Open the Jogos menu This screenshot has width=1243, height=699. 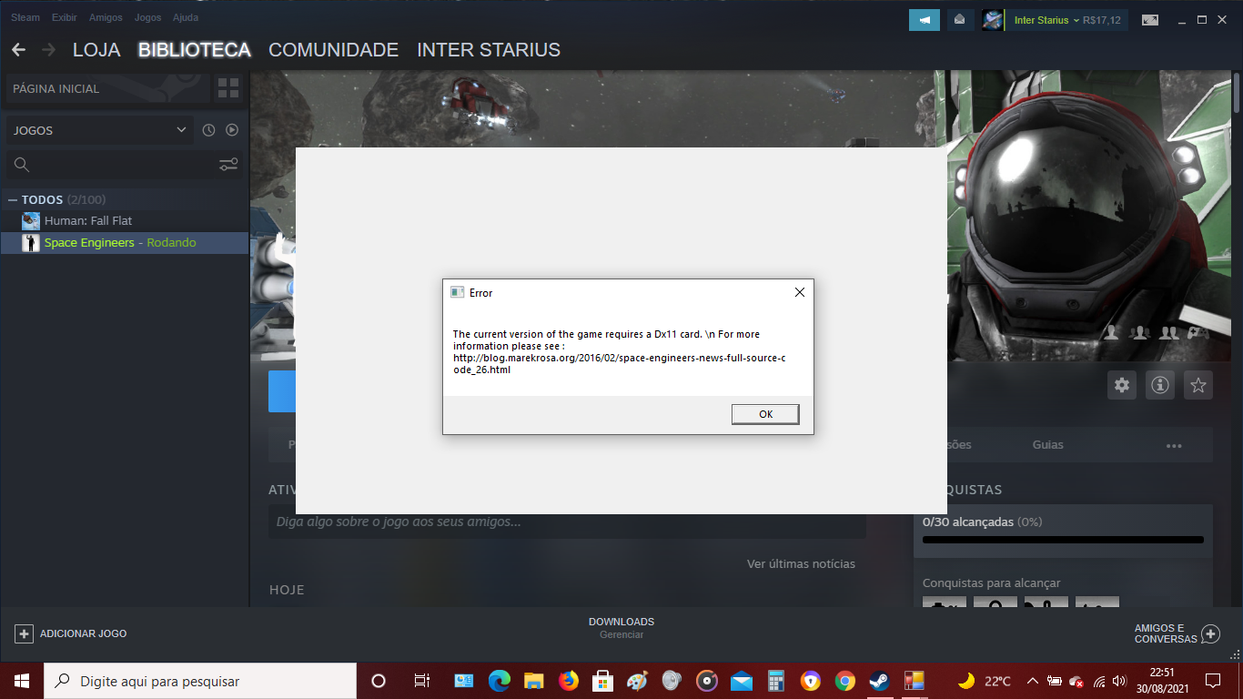(147, 17)
